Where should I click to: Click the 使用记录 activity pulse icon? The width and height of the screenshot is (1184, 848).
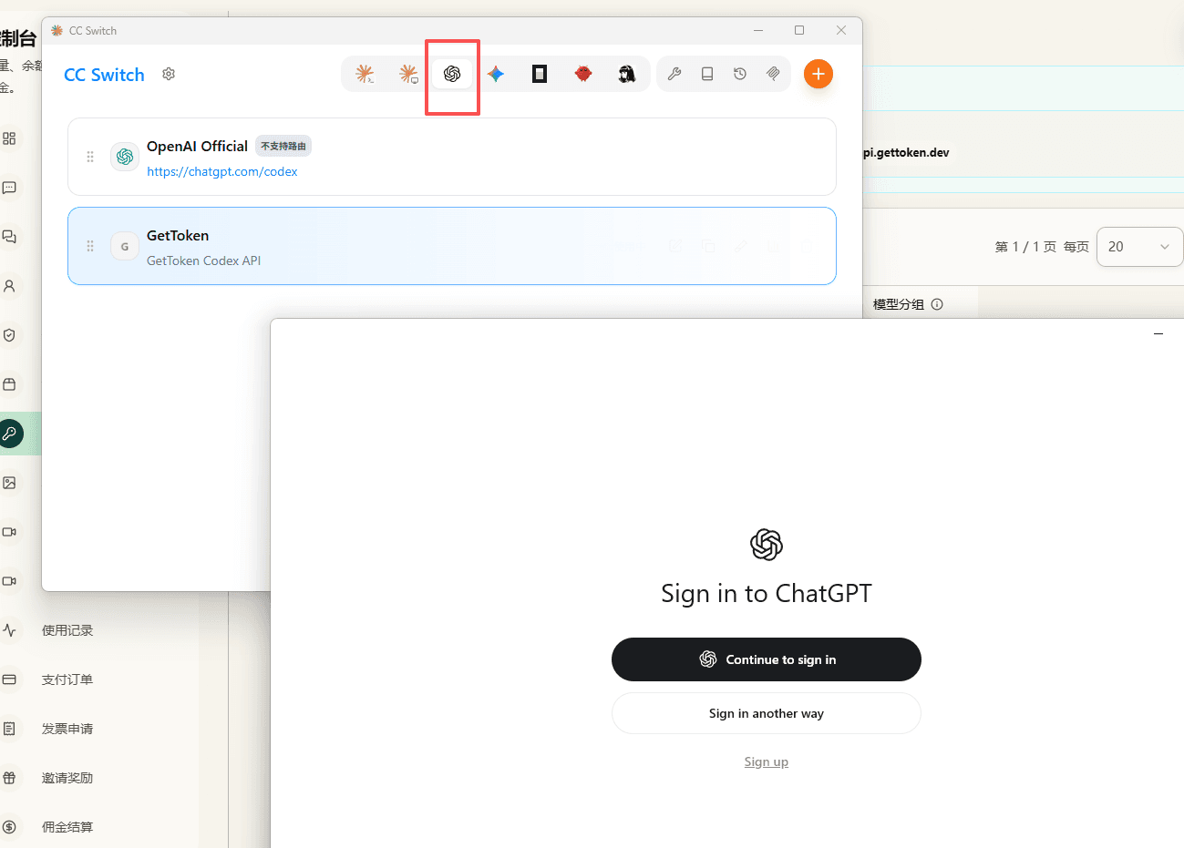point(9,630)
